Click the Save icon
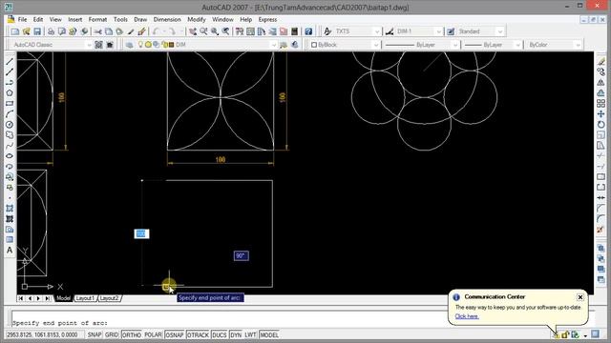The width and height of the screenshot is (611, 343). tap(37, 31)
